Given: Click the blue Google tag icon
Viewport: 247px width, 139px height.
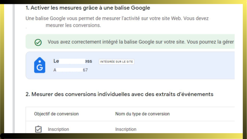Looking at the screenshot, I should click(40, 65).
